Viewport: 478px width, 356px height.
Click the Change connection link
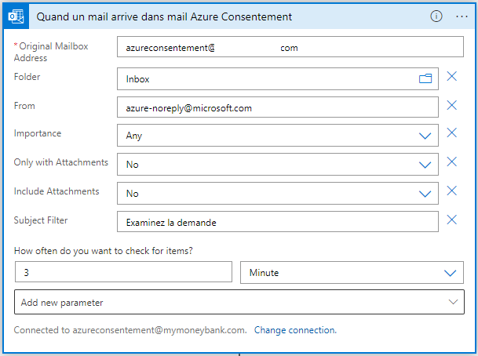pyautogui.click(x=295, y=330)
